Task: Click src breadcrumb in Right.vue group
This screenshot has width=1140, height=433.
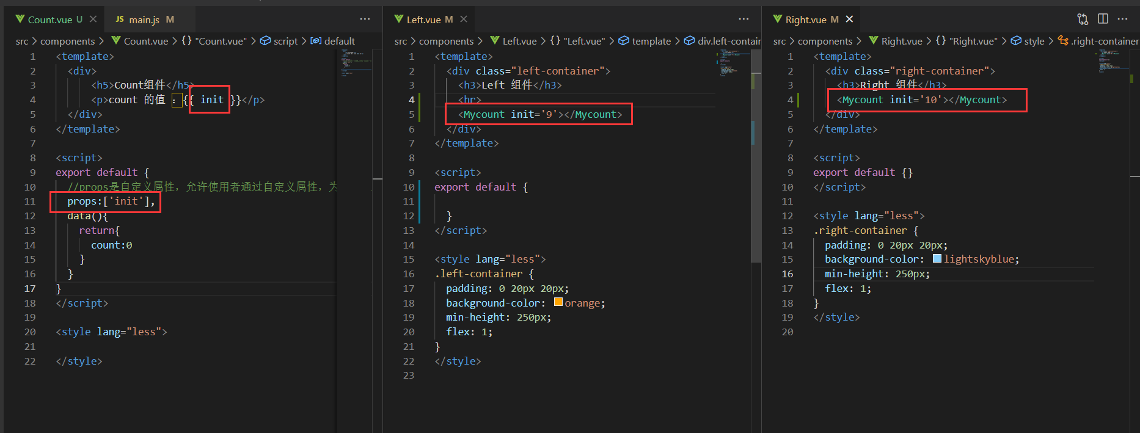Action: click(780, 42)
